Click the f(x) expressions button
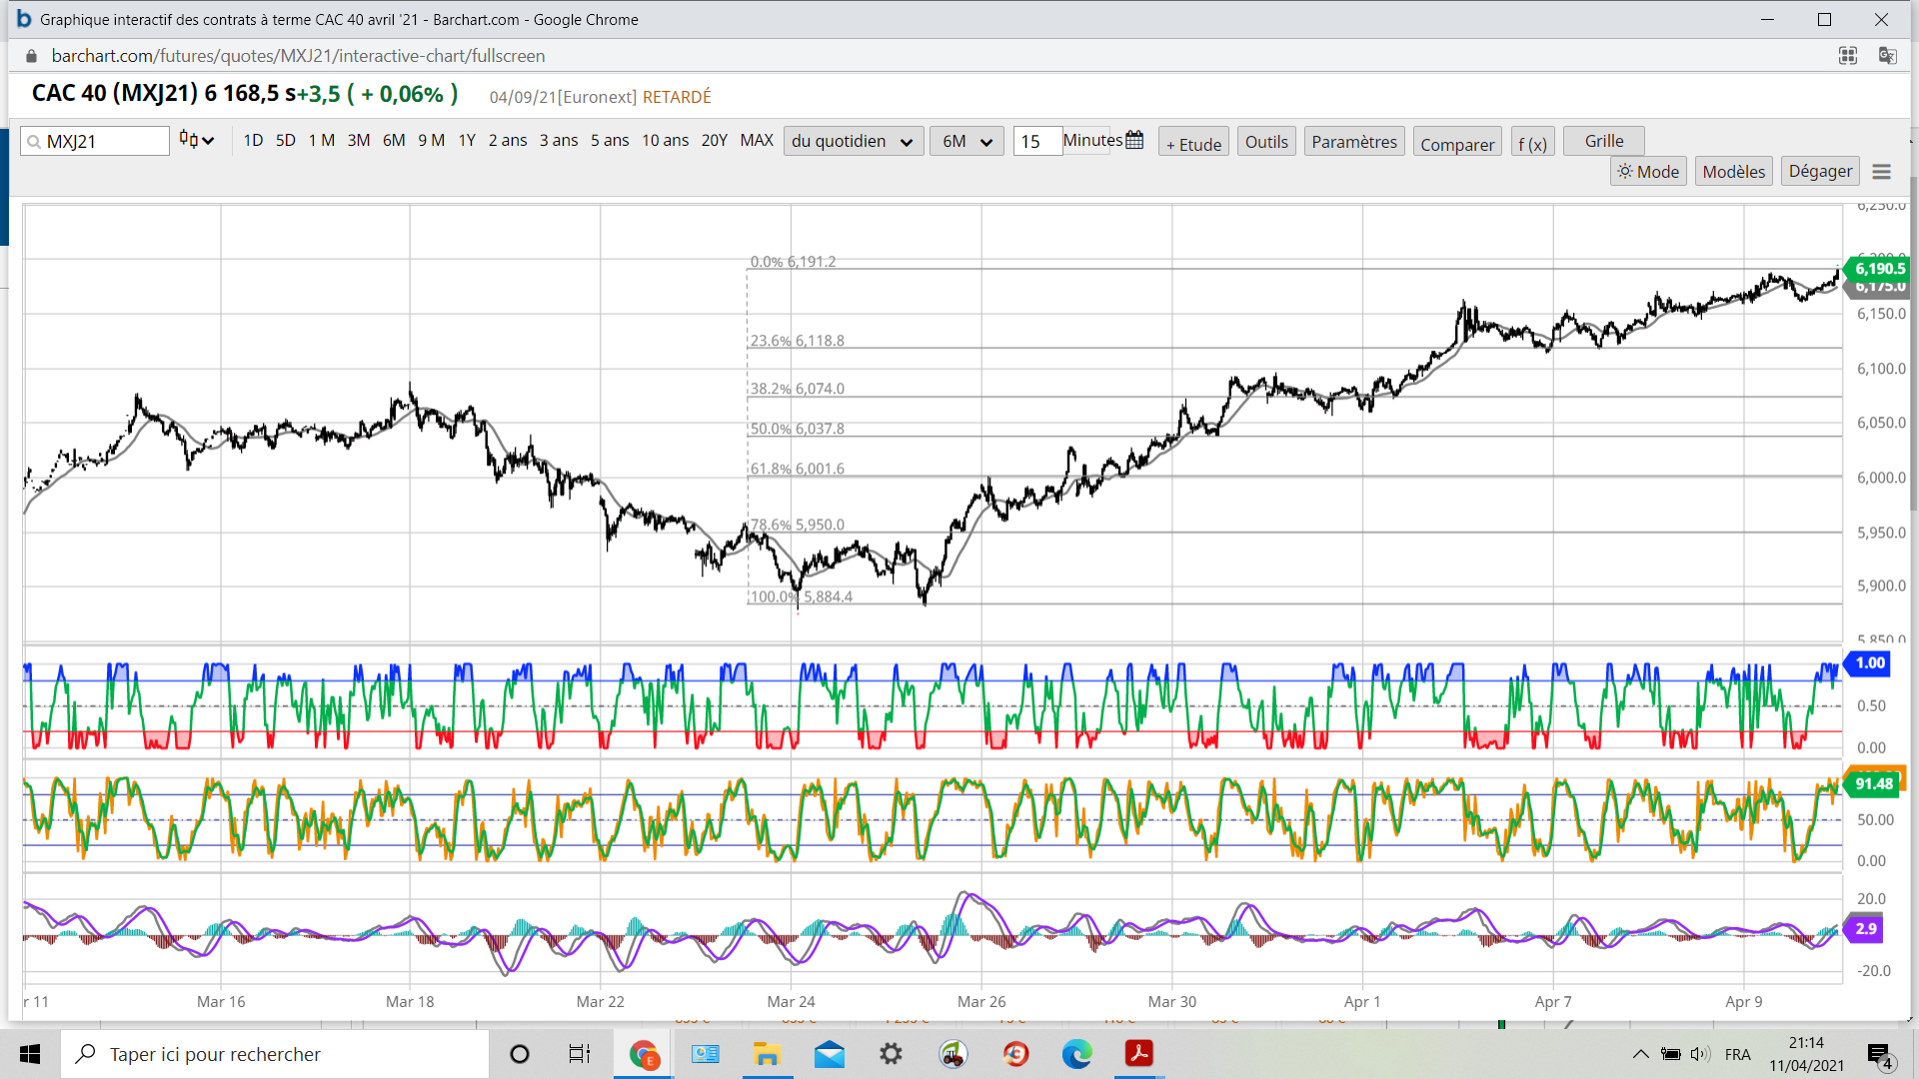Screen dimensions: 1919x1079 click(1532, 143)
